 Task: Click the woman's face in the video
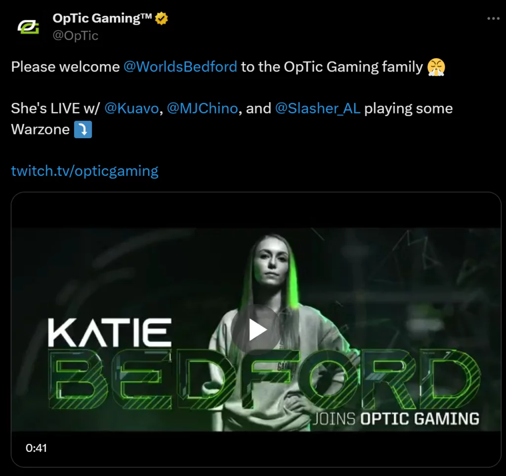click(272, 262)
